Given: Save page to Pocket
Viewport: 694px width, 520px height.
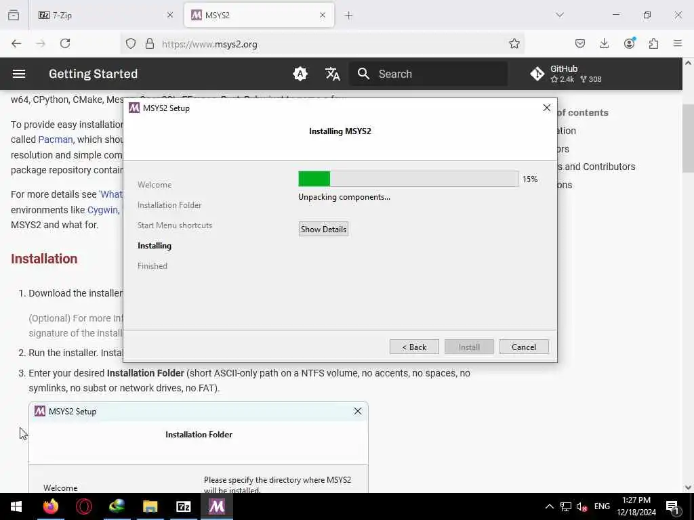Looking at the screenshot, I should tap(580, 43).
